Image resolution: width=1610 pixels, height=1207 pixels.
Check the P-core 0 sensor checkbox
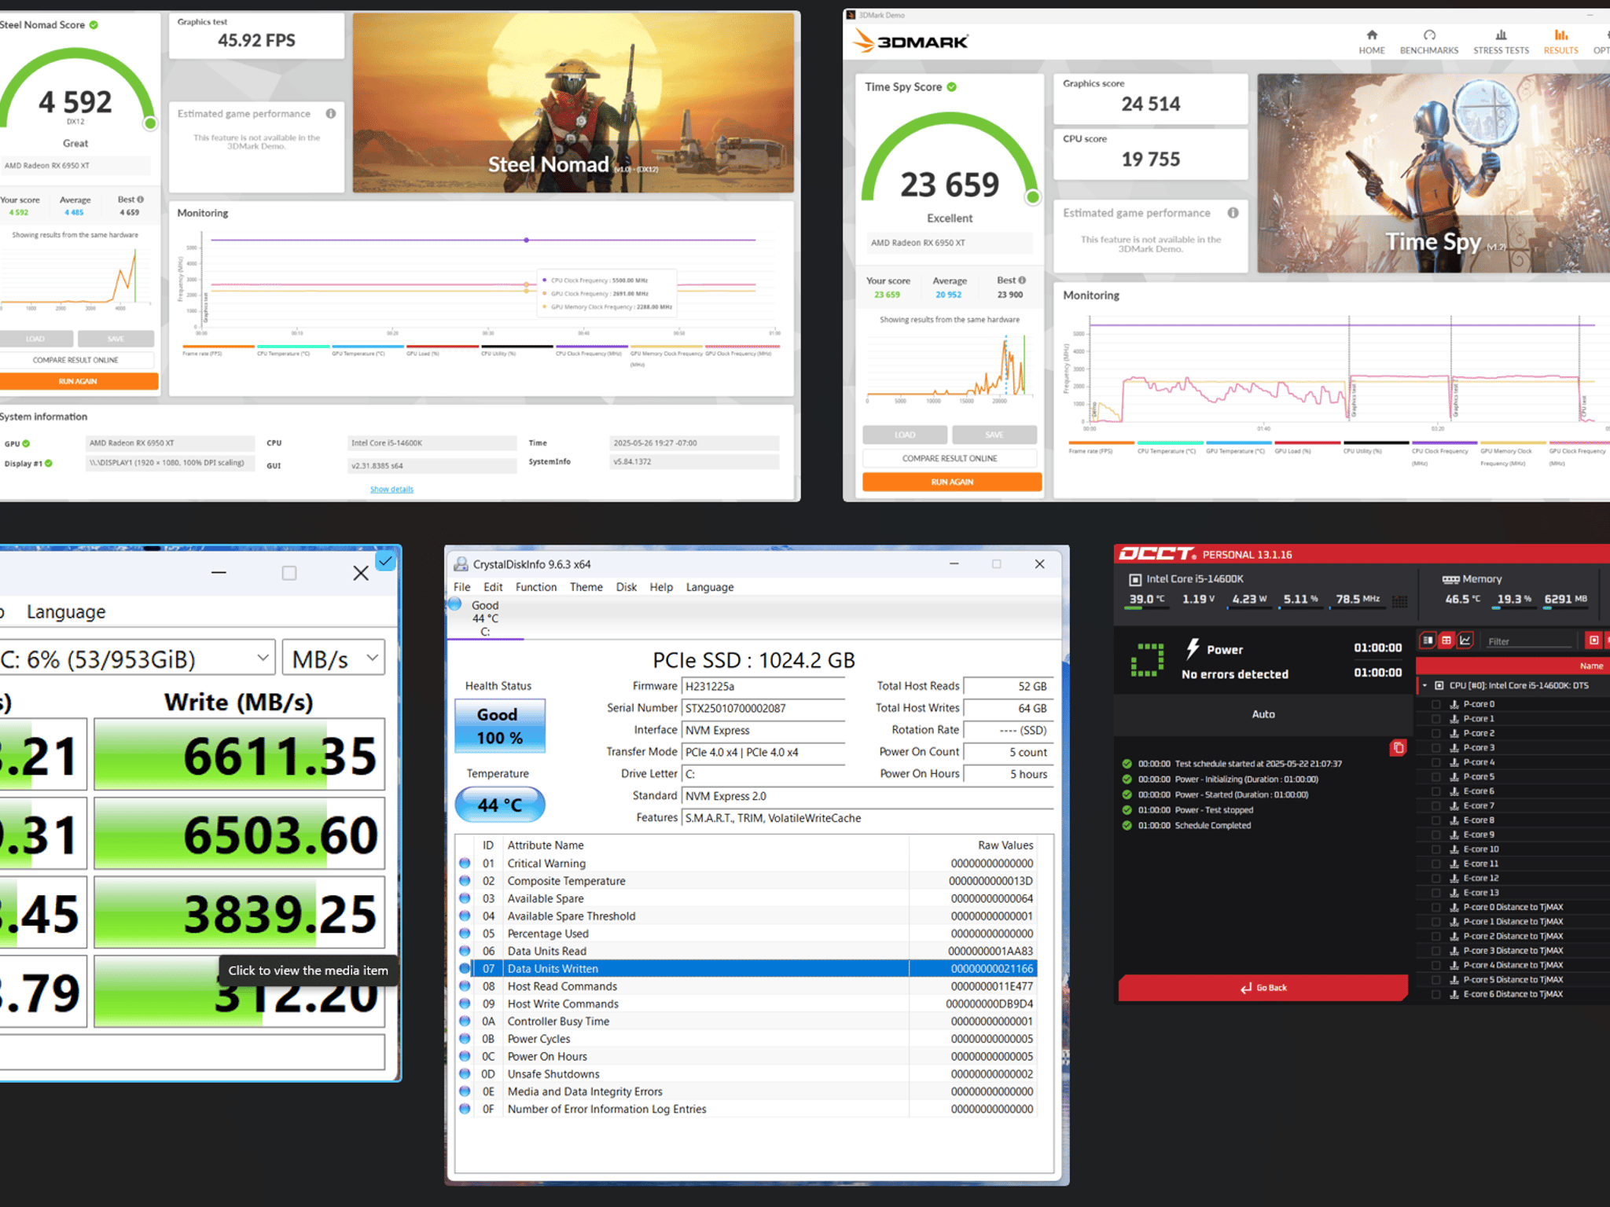1435,704
